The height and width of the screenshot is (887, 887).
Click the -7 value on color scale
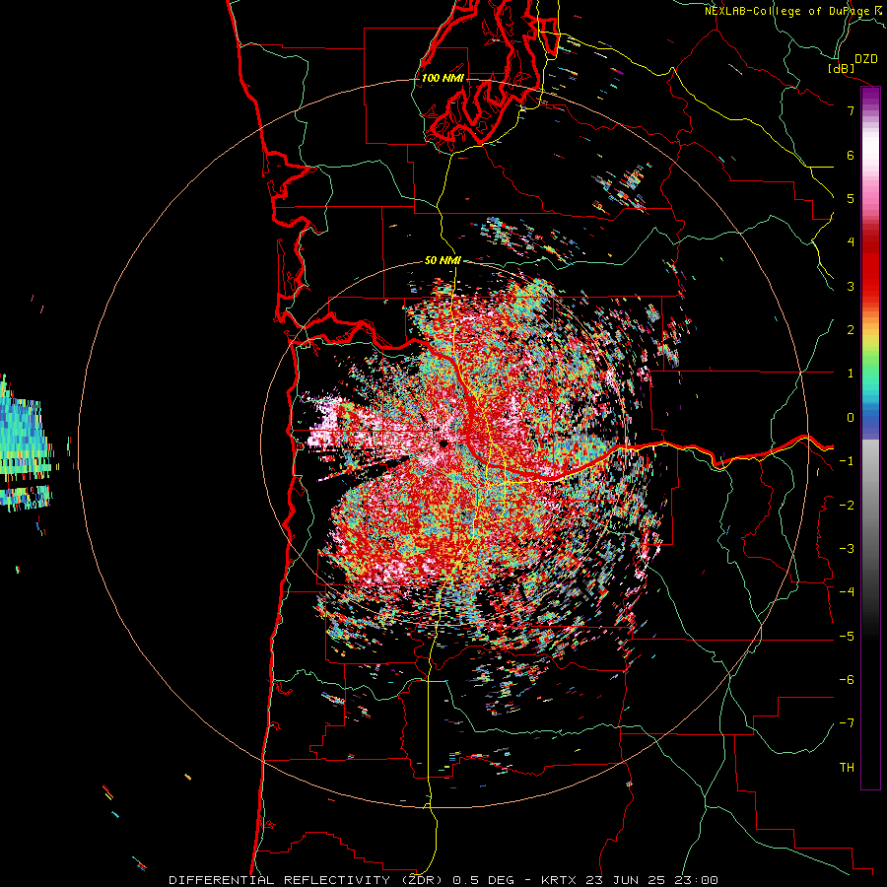(847, 723)
